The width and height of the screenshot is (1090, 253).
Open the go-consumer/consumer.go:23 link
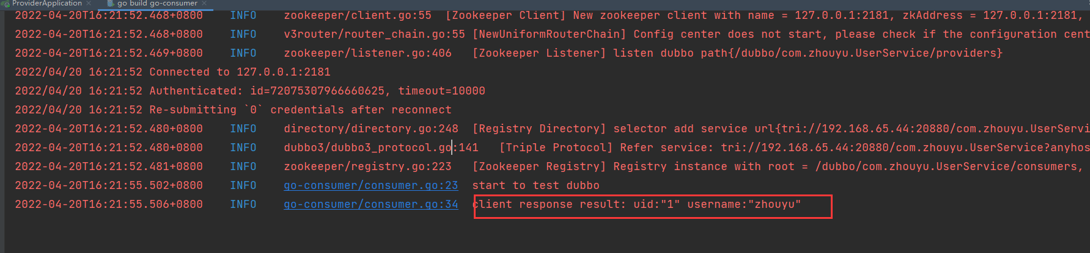tap(370, 185)
